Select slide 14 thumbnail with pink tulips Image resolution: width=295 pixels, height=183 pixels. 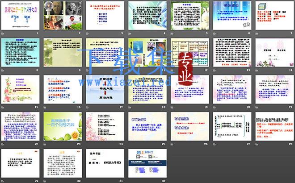pos(274,52)
